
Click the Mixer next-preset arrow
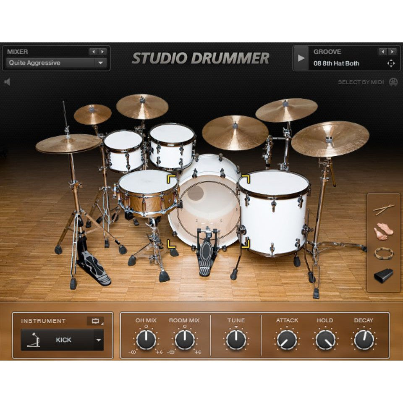pyautogui.click(x=102, y=52)
